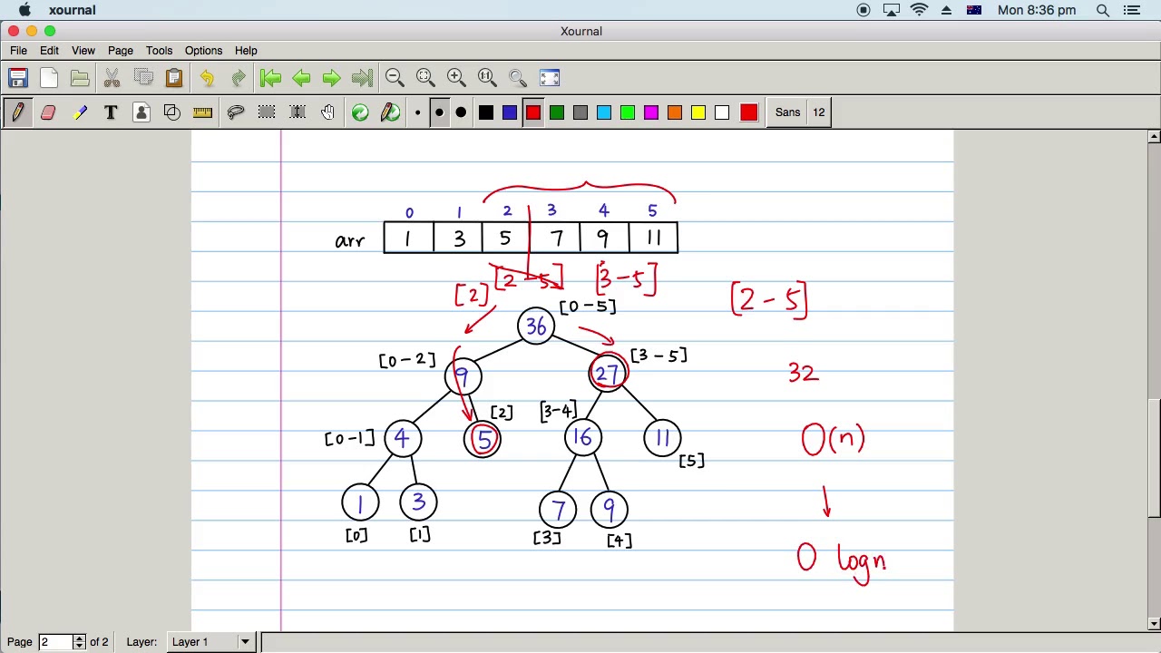Open the Tools menu

159,51
